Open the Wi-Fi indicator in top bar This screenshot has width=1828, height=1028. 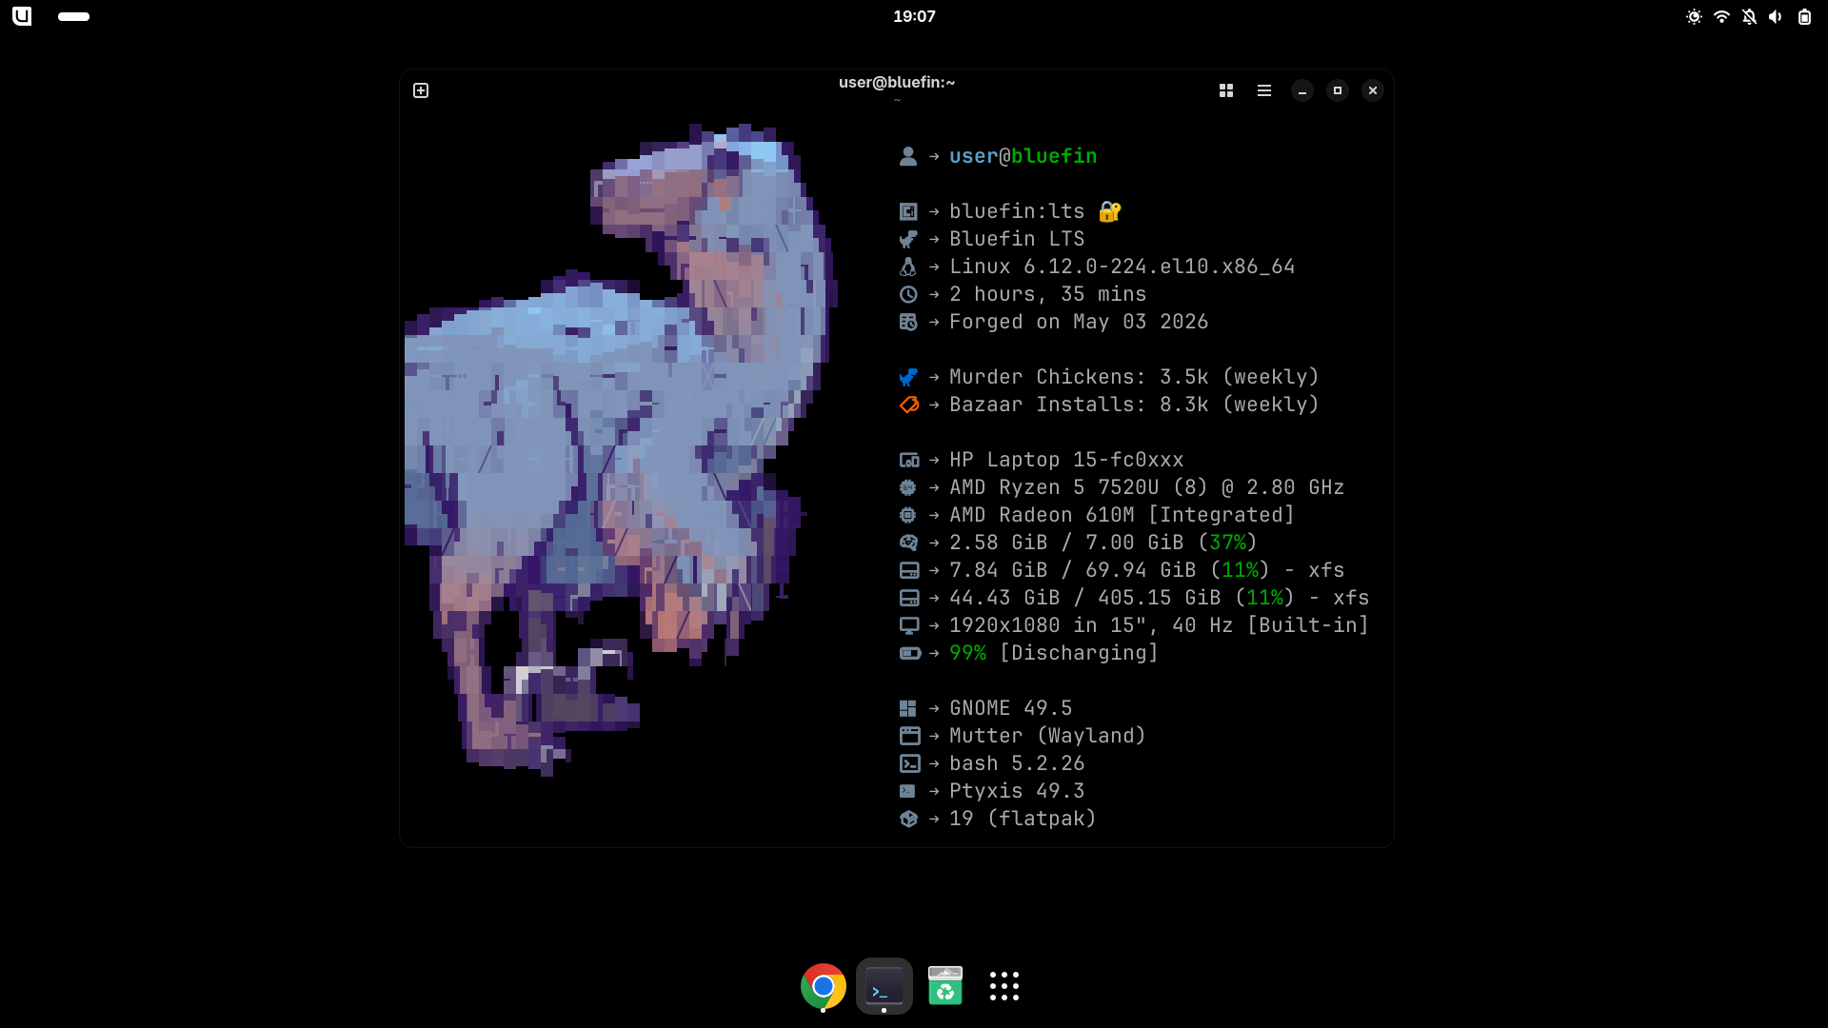pos(1721,16)
